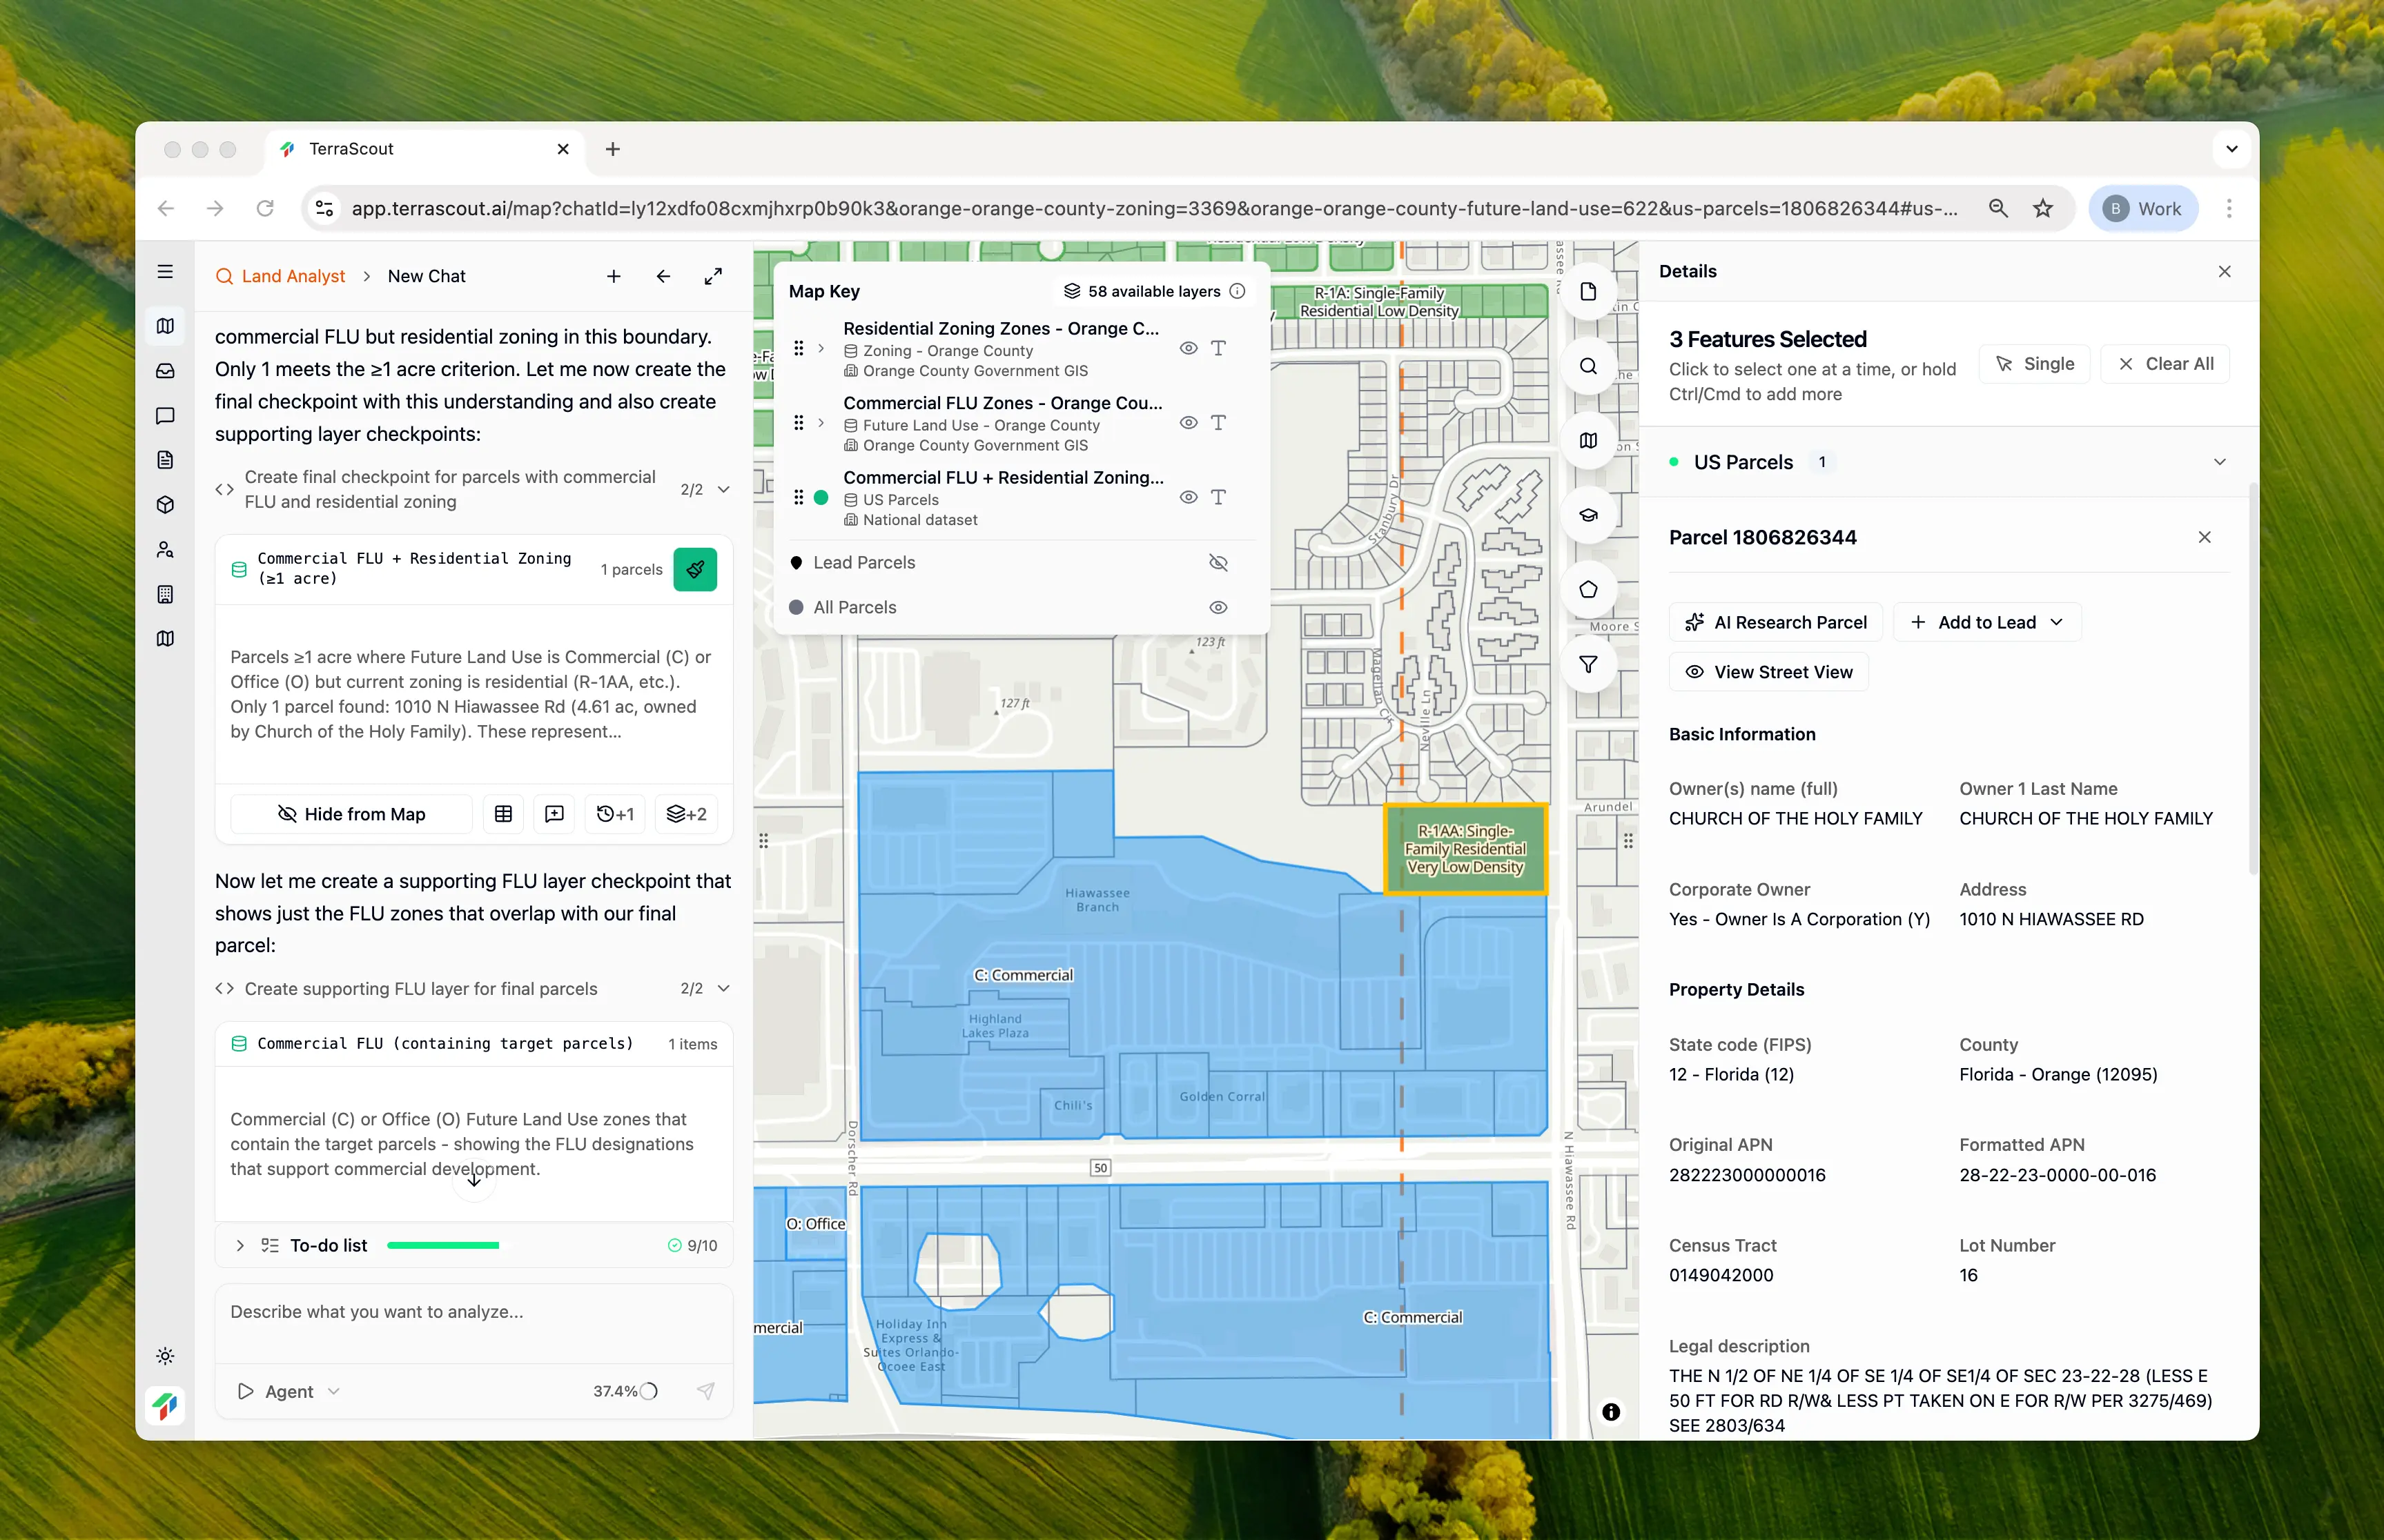Click green color dot of Commercial FLU layer
The height and width of the screenshot is (1540, 2384).
821,497
